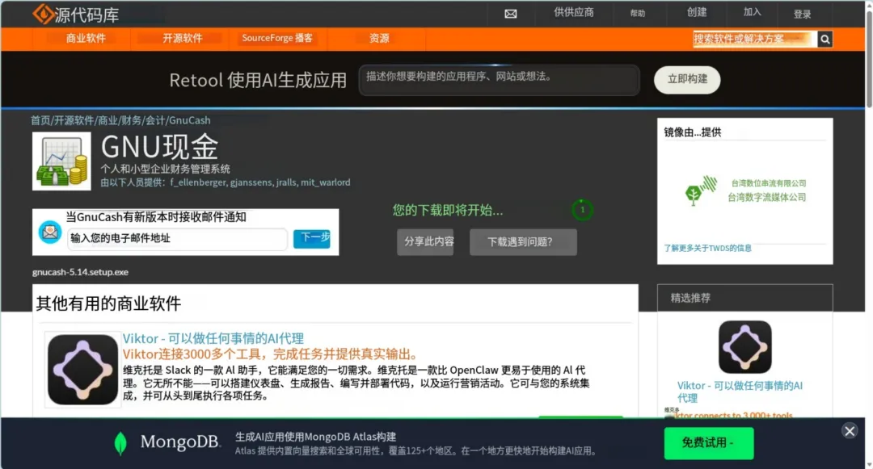Click the TWDS mirror provider logo

tap(745, 190)
